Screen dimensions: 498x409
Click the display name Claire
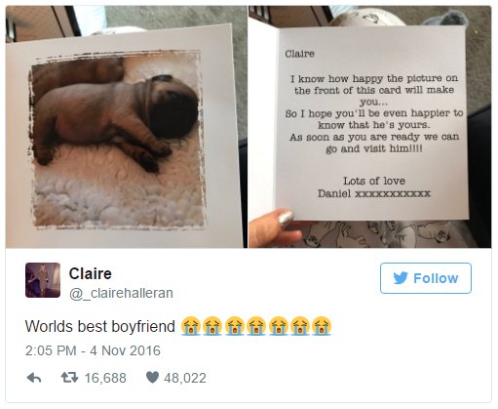(91, 273)
